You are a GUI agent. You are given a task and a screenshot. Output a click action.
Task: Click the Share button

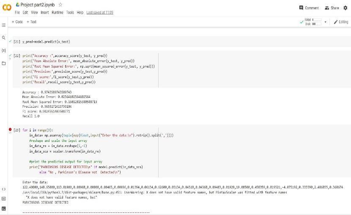332,8
